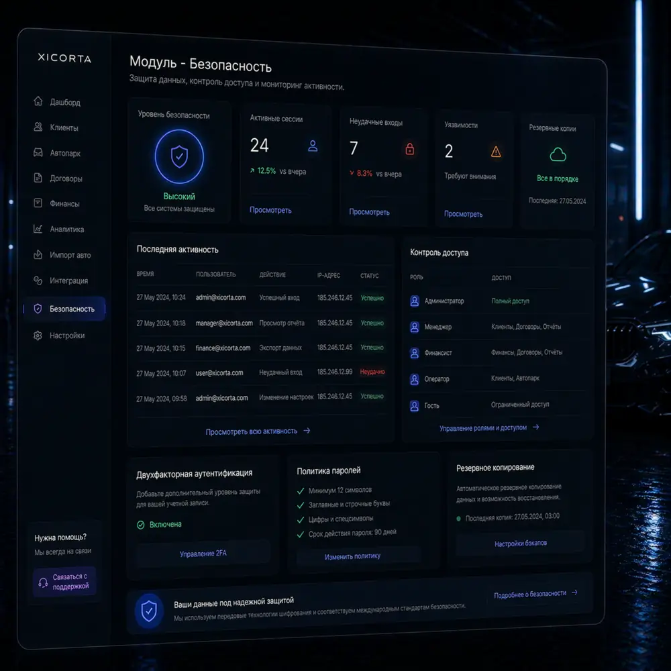
Task: Click the large shield security level badge
Action: (179, 156)
